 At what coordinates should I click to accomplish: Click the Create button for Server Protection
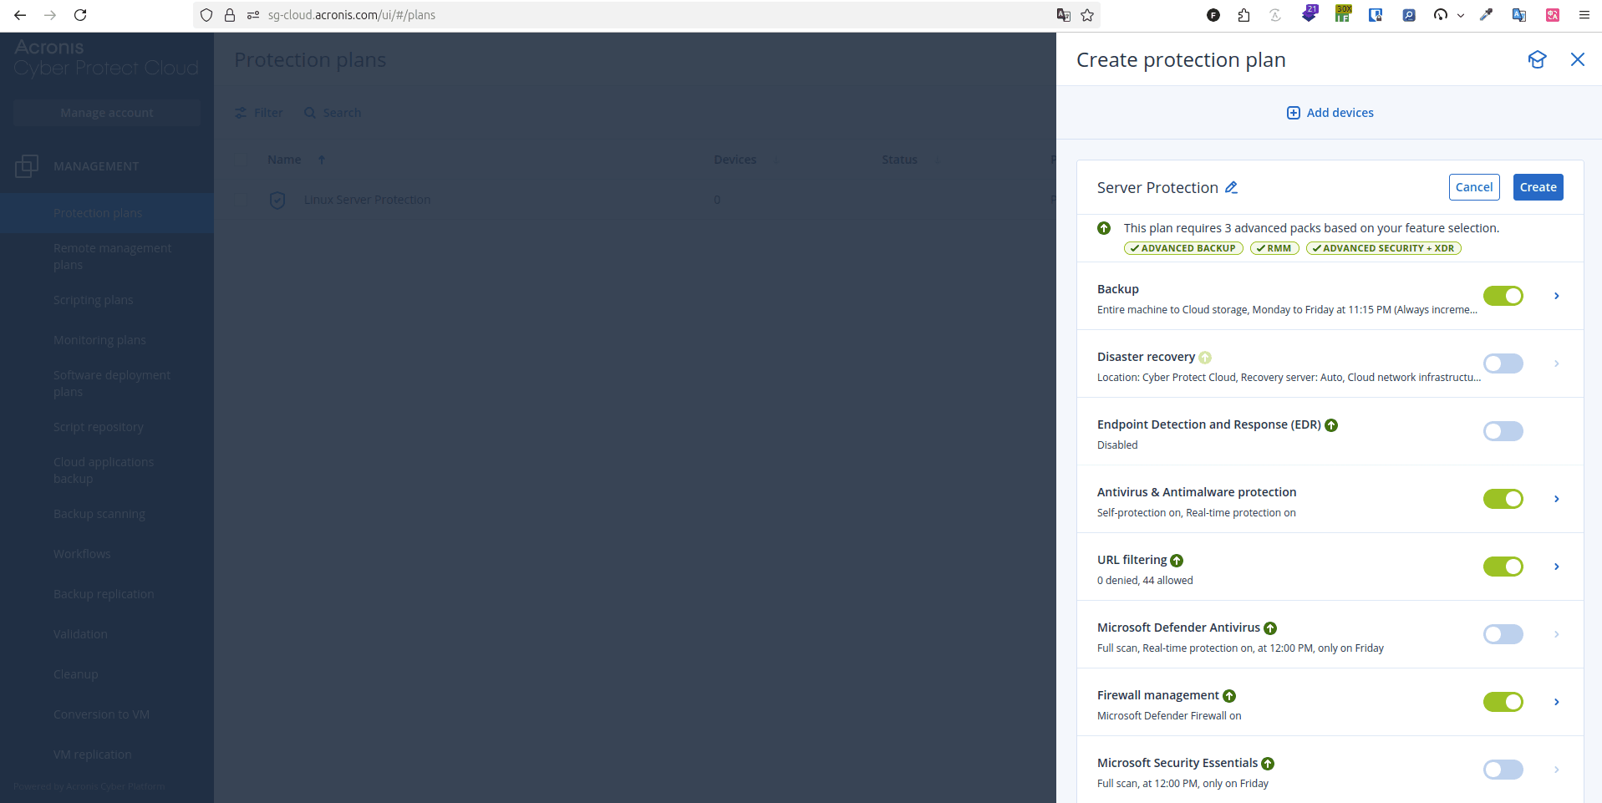click(1537, 187)
